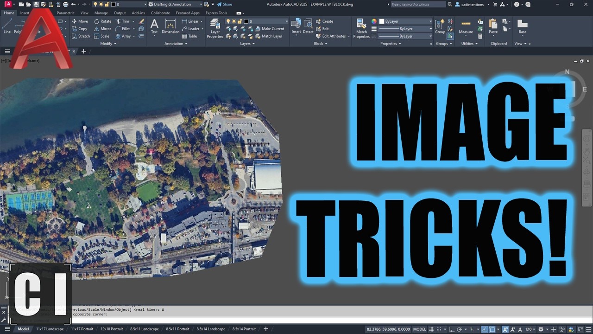Open the ByLayer lineweight dropdown
Screen dimensions: 593x334
tap(405, 29)
